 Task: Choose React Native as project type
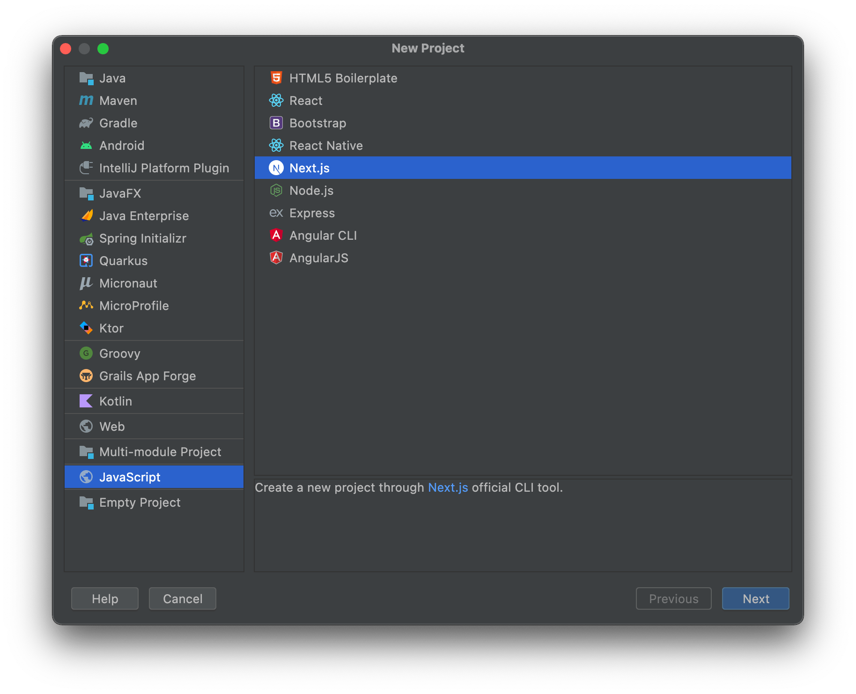[325, 145]
